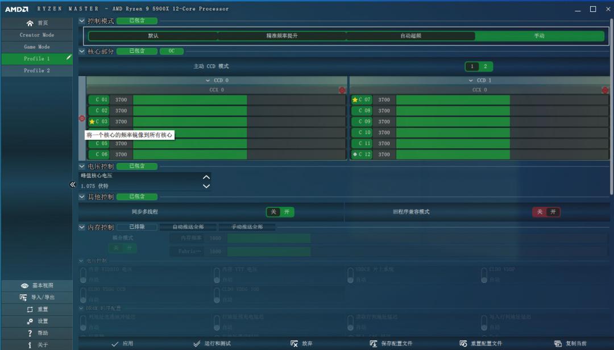
Task: Switch to Game Mode profile
Action: click(x=37, y=47)
